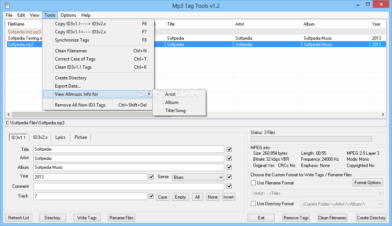Click the Rename Files button
The image size is (392, 226).
tap(121, 218)
